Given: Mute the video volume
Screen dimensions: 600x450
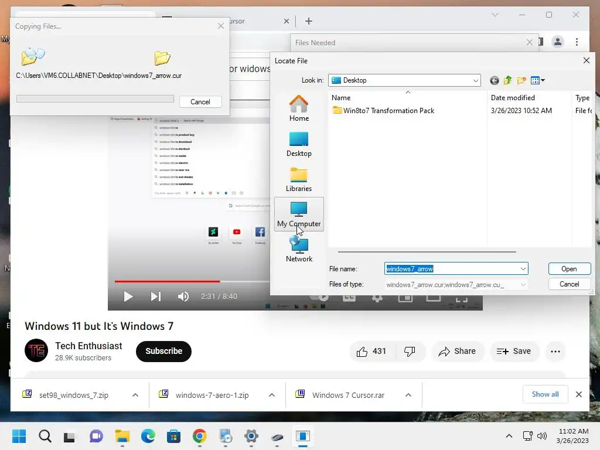Looking at the screenshot, I should click(x=183, y=296).
